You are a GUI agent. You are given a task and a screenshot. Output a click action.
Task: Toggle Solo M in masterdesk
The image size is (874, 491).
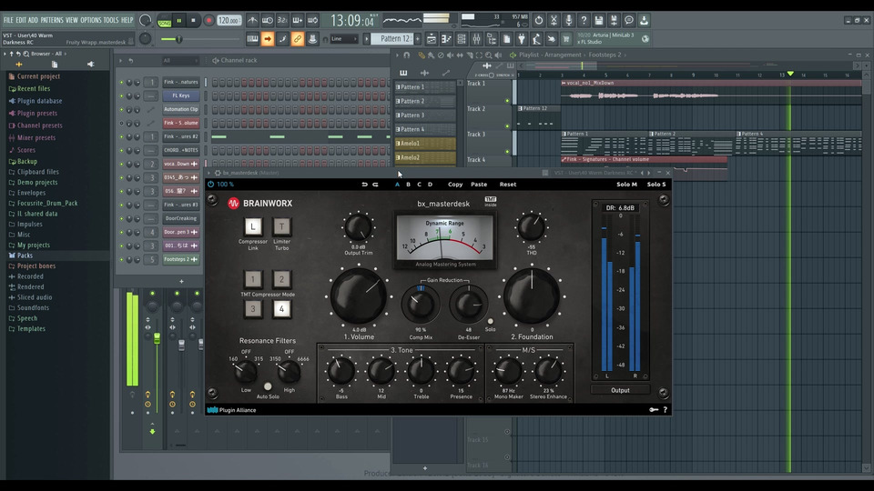point(626,185)
